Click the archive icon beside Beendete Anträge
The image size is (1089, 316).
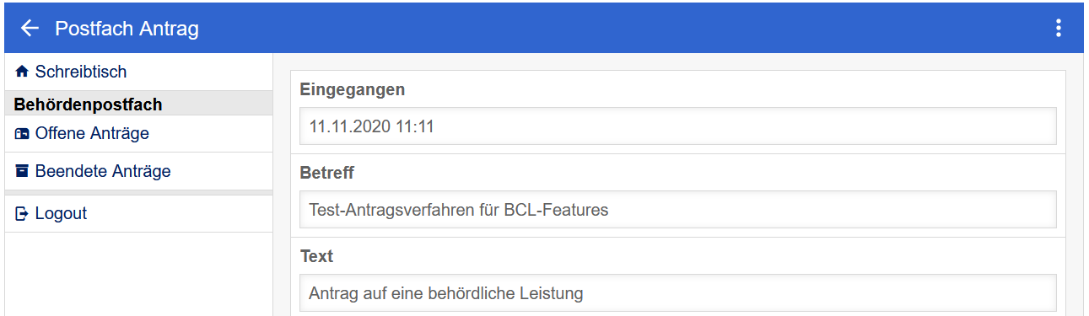[22, 171]
